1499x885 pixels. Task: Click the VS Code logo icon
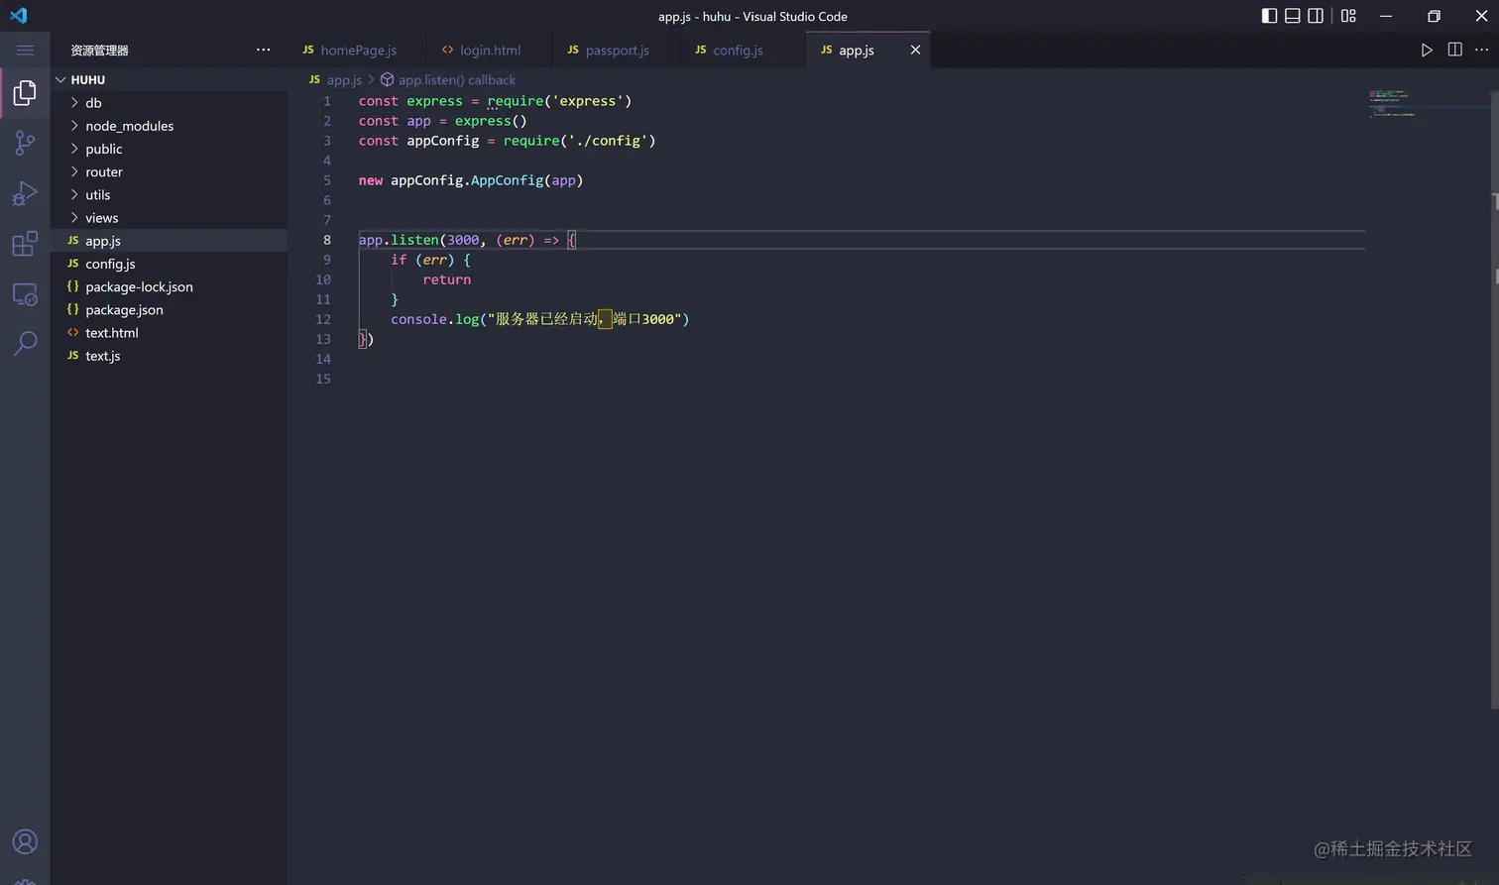point(19,16)
